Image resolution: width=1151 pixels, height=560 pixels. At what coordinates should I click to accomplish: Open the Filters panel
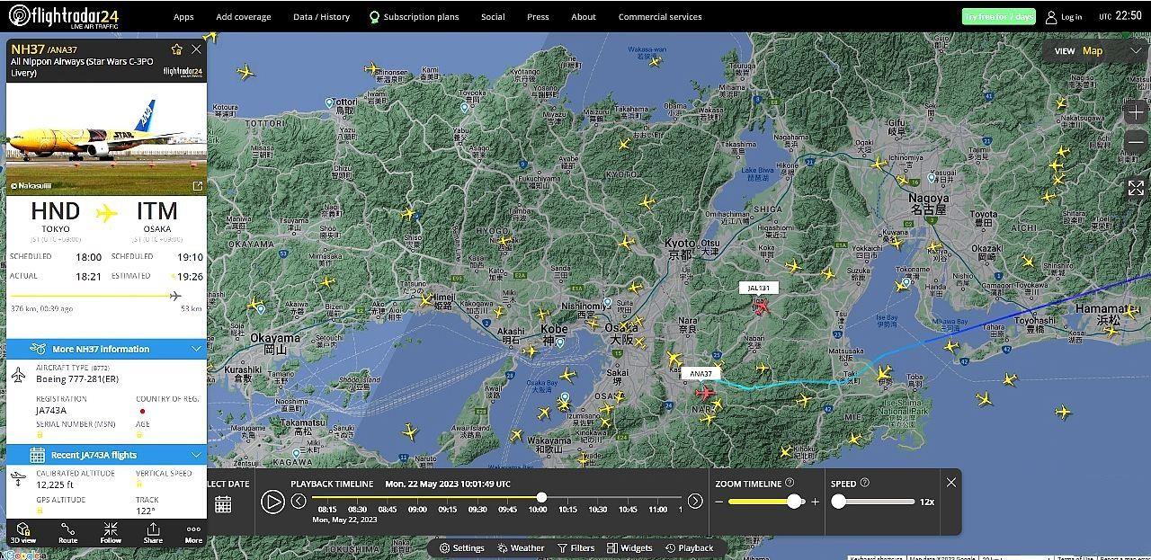tap(575, 547)
